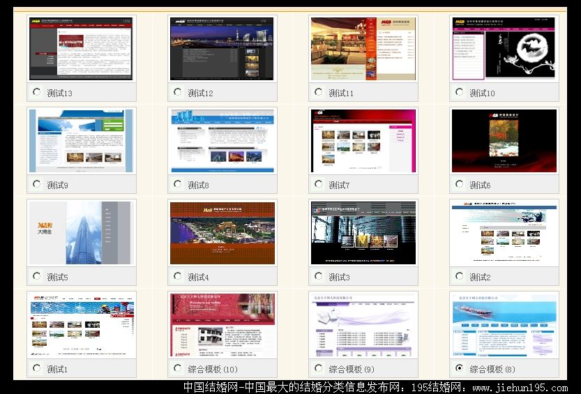Open the 测试6 black template thumbnail
This screenshot has width=581, height=394.
tap(504, 140)
